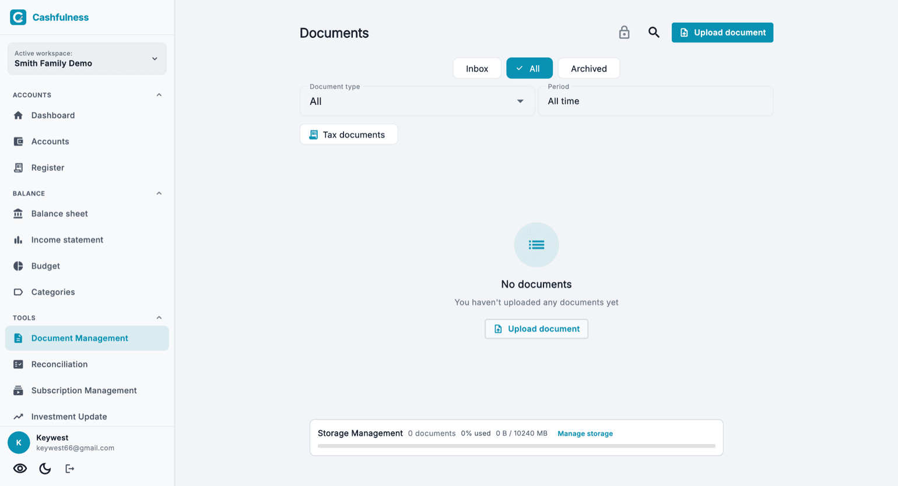Open document search with magnifier icon
898x486 pixels.
(x=654, y=33)
